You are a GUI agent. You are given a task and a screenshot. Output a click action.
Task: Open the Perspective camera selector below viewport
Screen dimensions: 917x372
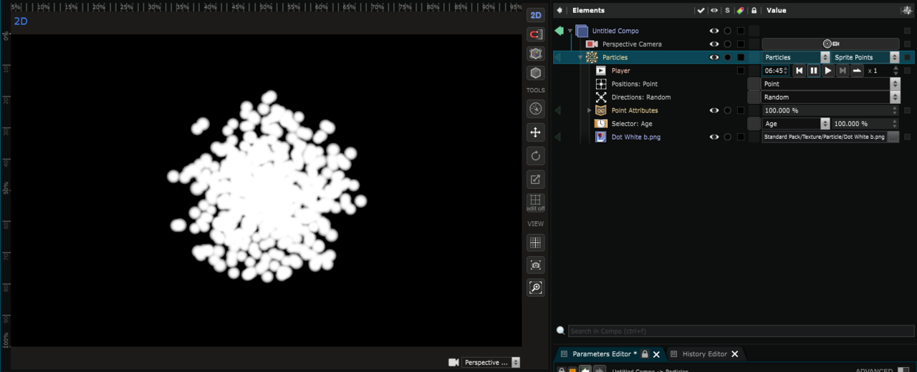coord(491,363)
